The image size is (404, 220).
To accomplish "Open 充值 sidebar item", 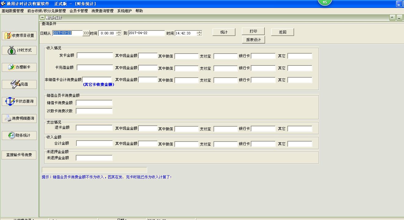I will [19, 84].
